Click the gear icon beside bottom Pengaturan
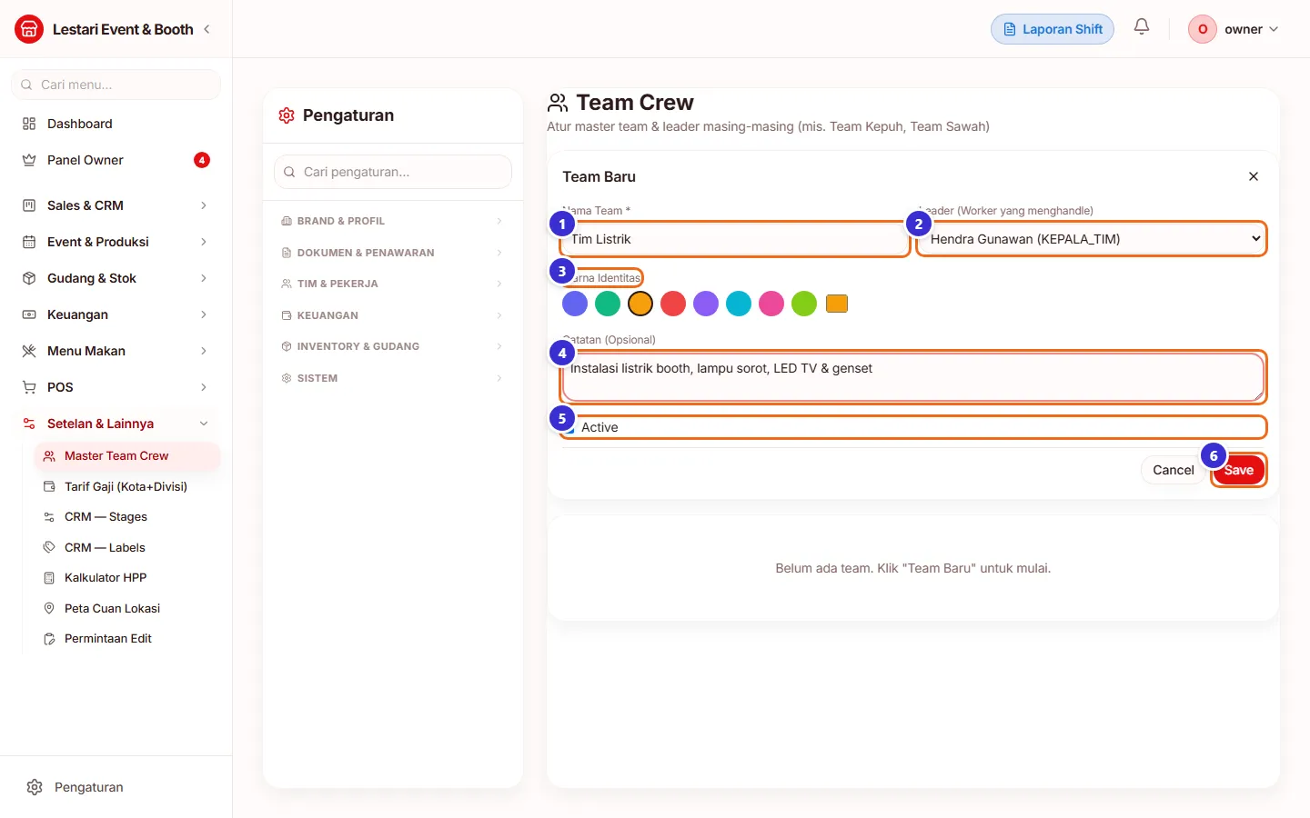This screenshot has height=818, width=1310. pyautogui.click(x=35, y=787)
